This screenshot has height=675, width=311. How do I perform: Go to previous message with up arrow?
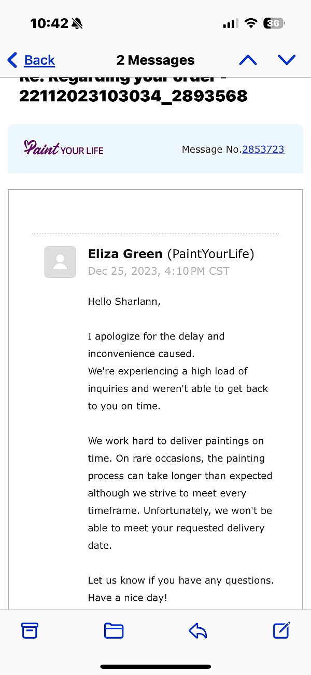(x=248, y=60)
